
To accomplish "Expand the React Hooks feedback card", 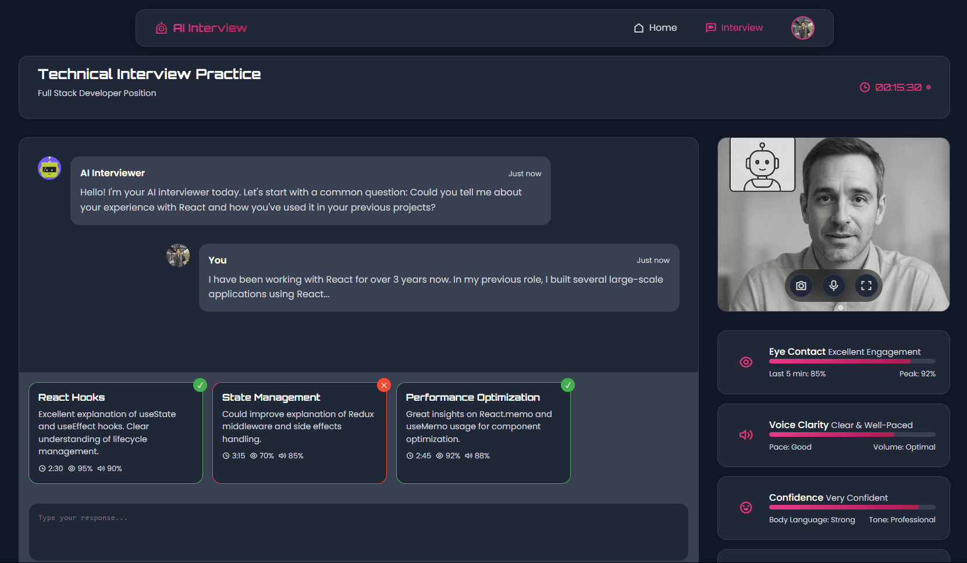I will point(115,433).
